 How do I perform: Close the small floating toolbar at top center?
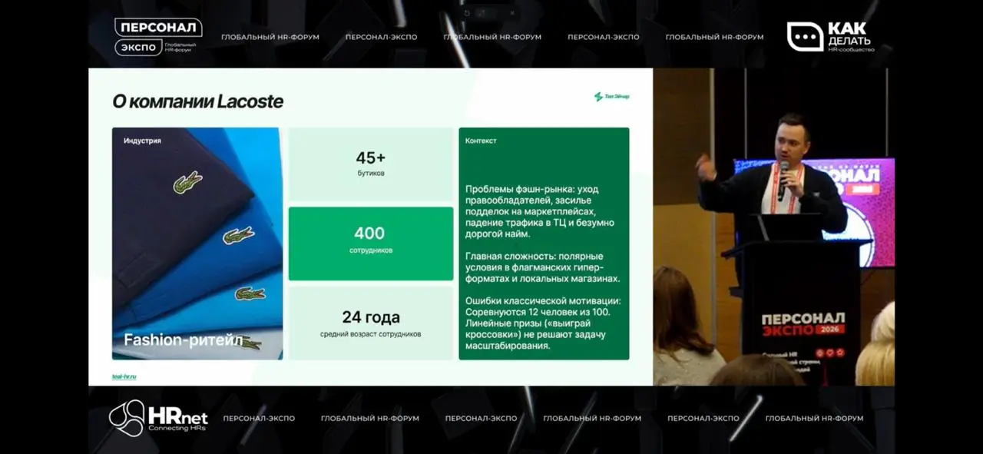coord(513,13)
